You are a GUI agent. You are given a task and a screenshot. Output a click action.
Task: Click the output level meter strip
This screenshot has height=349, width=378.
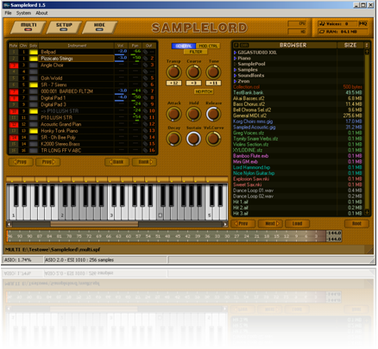click(167, 236)
